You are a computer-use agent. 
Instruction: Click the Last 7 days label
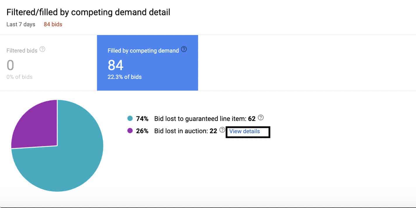21,25
